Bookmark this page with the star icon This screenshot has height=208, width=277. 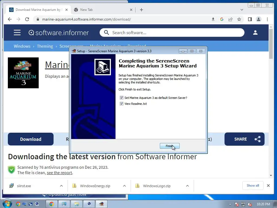(239, 19)
